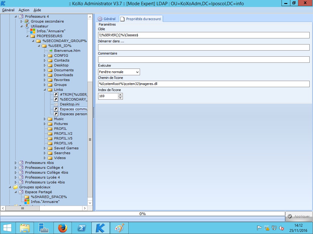Click the muted volume tray icon
The width and height of the screenshot is (313, 234).
point(282,228)
